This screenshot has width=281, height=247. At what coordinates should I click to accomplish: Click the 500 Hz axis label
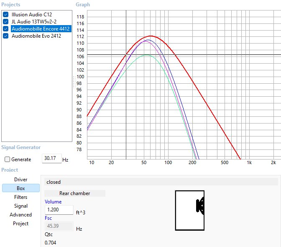click(225, 162)
